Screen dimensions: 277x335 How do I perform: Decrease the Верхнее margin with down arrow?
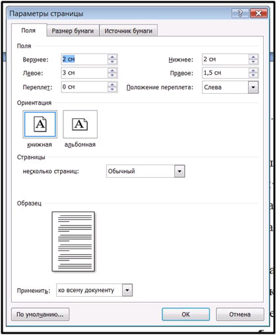coord(112,62)
